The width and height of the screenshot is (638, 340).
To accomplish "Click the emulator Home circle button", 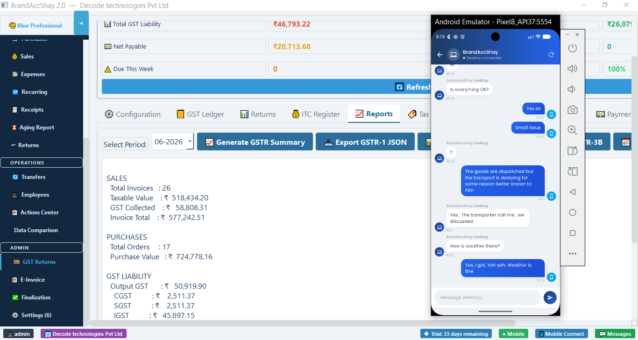I will [572, 212].
